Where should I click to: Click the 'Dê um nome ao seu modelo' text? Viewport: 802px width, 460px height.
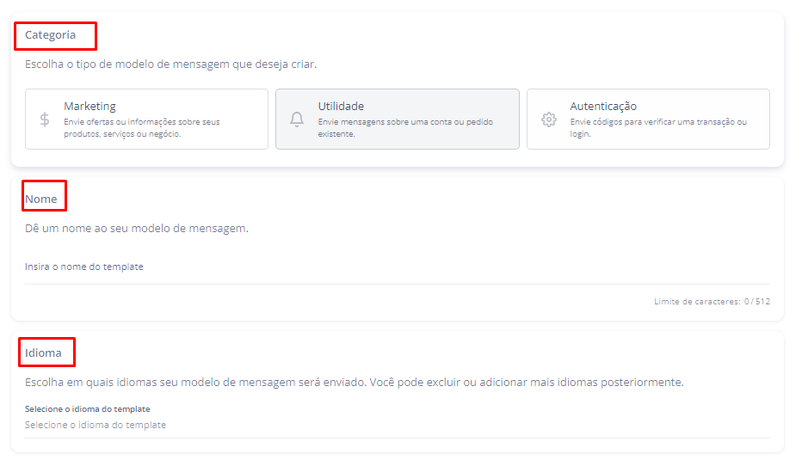coord(136,229)
